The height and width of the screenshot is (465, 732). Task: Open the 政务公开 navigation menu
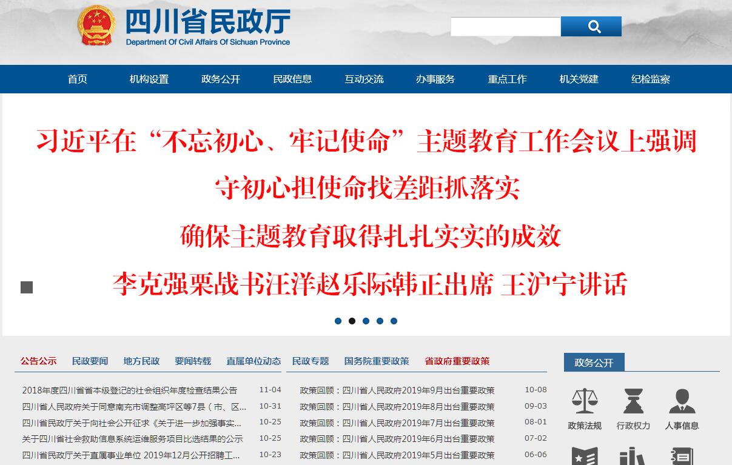(x=221, y=79)
